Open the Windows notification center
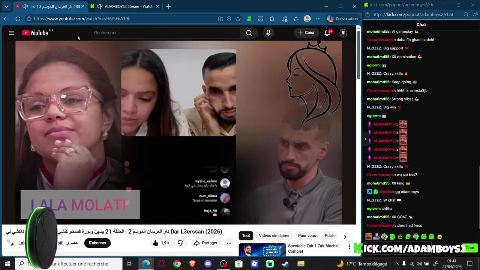 469,264
